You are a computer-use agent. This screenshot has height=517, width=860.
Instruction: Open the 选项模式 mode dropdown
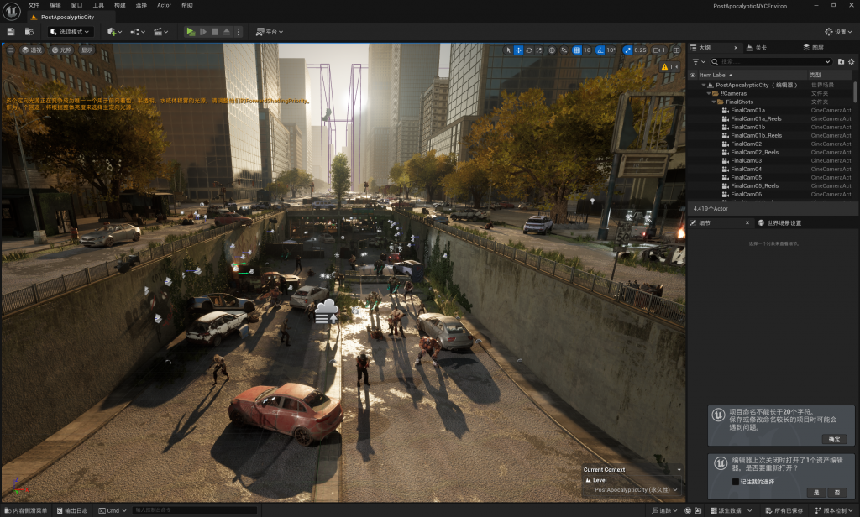[70, 32]
